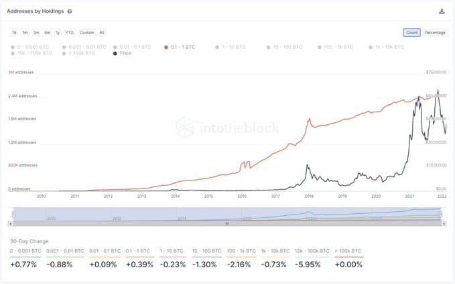This screenshot has width=455, height=284.
Task: Click the horizontal scrollbar handle under navigator
Action: coord(227,223)
